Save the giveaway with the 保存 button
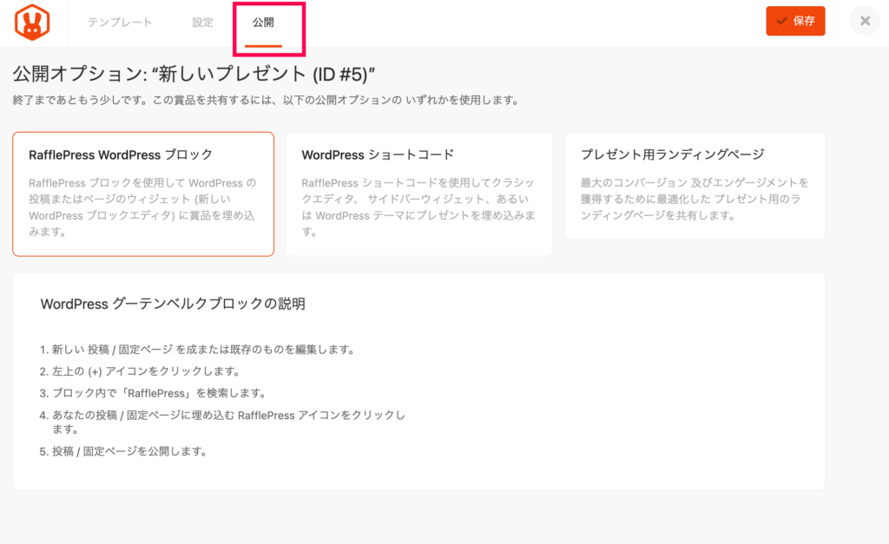 (x=795, y=21)
